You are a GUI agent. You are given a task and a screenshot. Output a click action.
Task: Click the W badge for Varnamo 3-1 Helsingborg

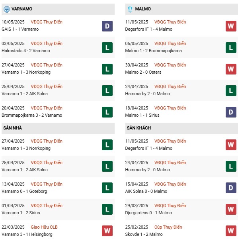[107, 231]
